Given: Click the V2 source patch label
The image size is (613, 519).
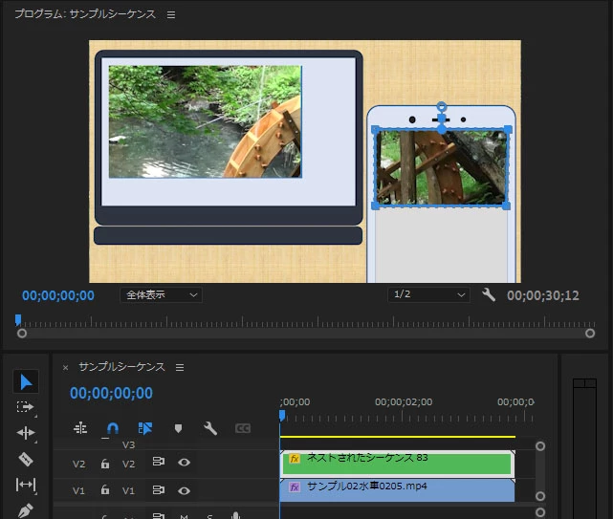Looking at the screenshot, I should (x=78, y=464).
